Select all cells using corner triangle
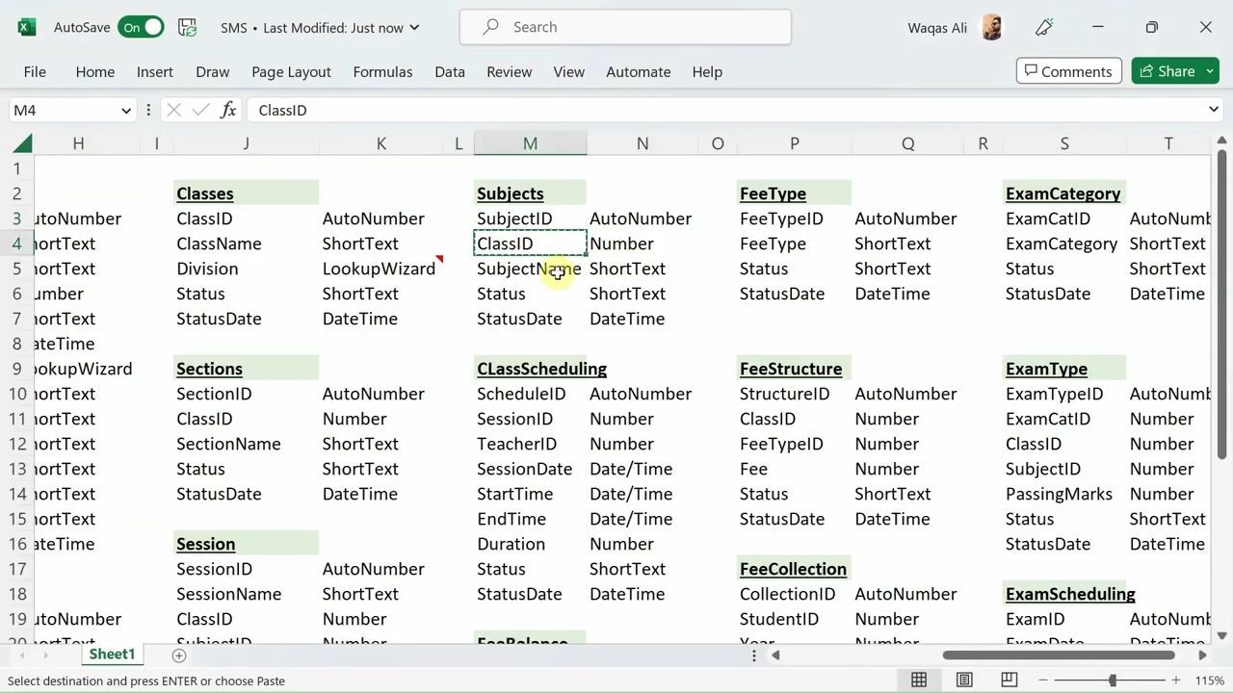The image size is (1233, 693). coord(22,143)
